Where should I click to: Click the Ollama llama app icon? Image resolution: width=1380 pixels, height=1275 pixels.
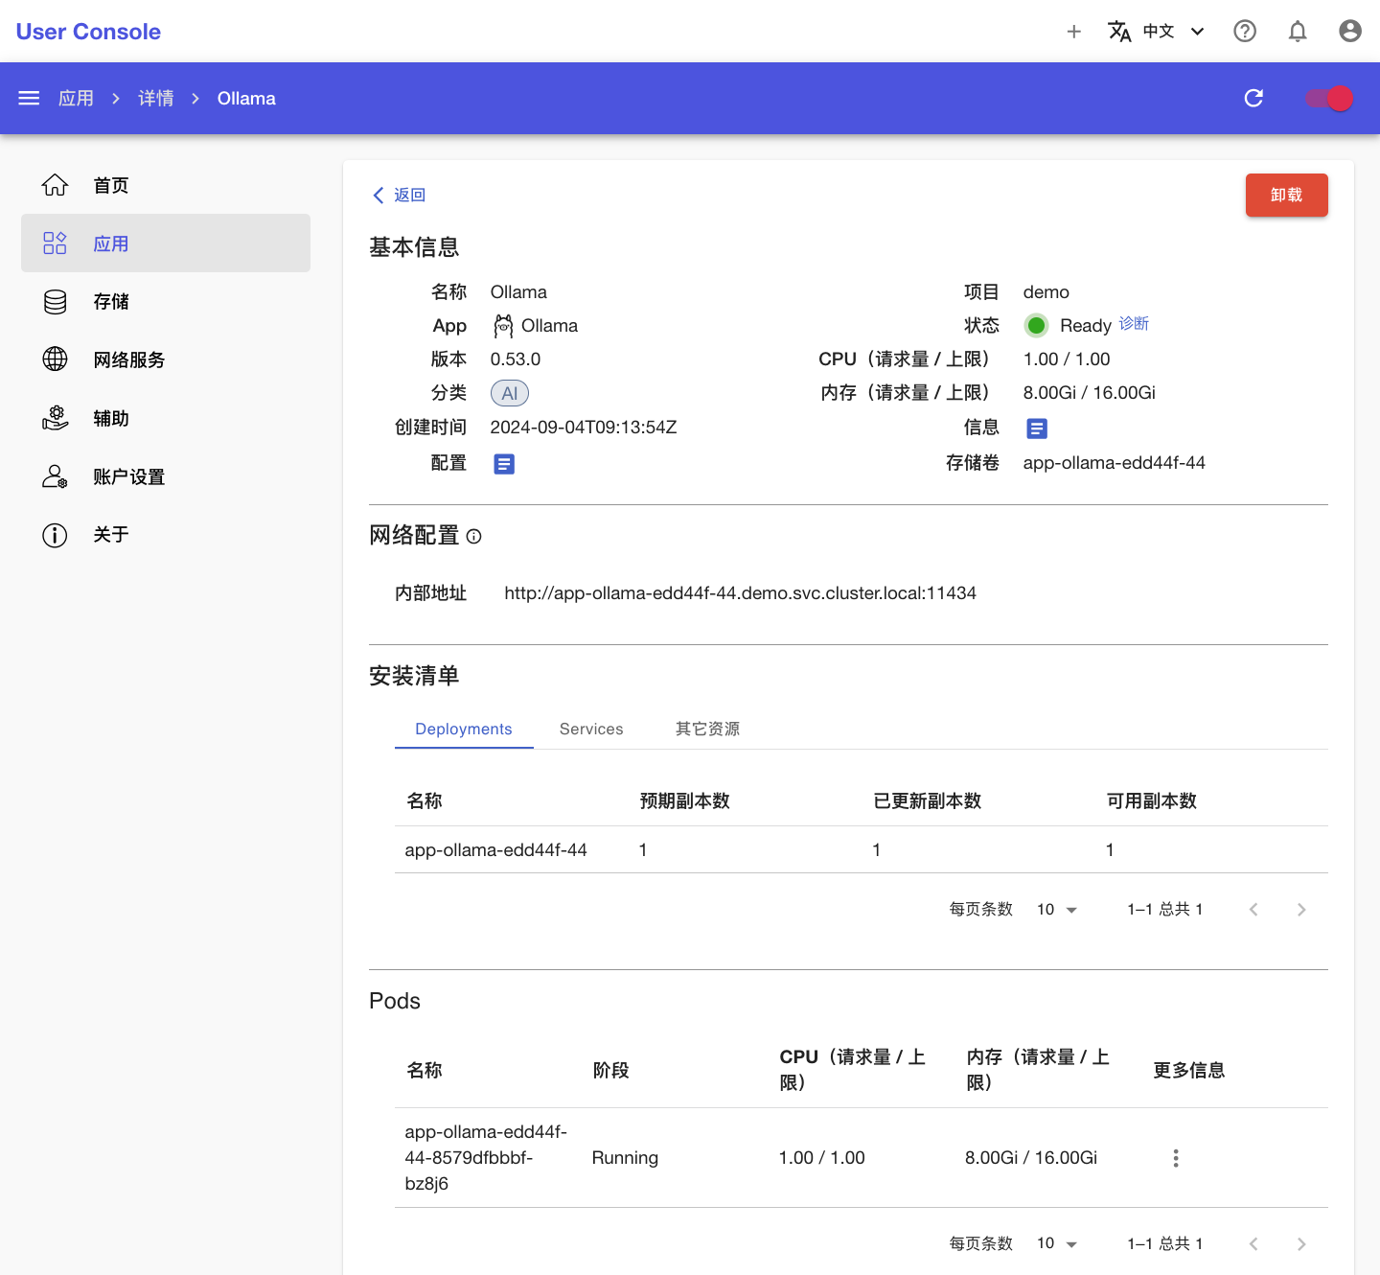[x=503, y=326]
